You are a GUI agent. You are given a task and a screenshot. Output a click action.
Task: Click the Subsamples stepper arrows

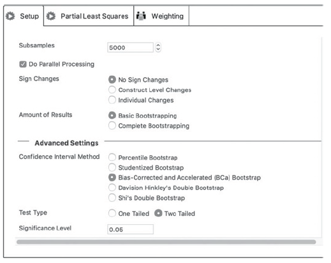tap(158, 47)
